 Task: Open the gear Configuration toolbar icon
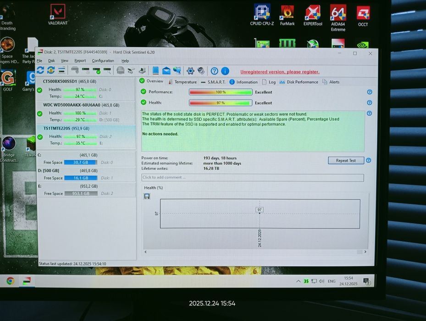[x=190, y=71]
